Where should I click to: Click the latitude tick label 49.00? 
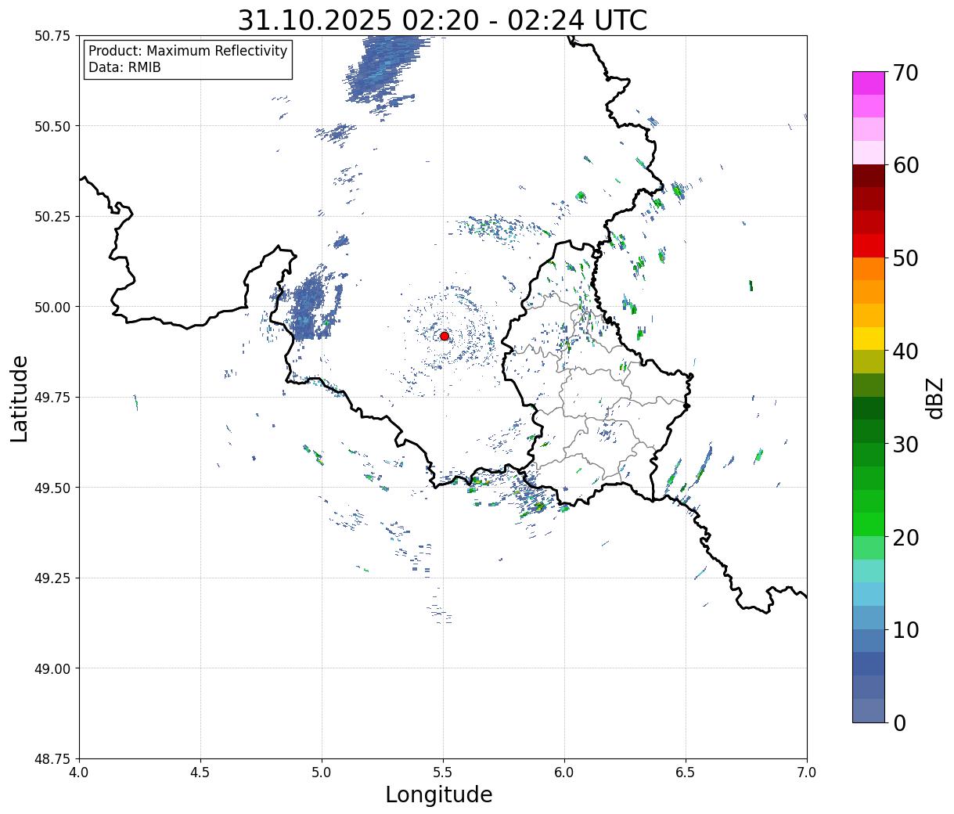pos(52,668)
